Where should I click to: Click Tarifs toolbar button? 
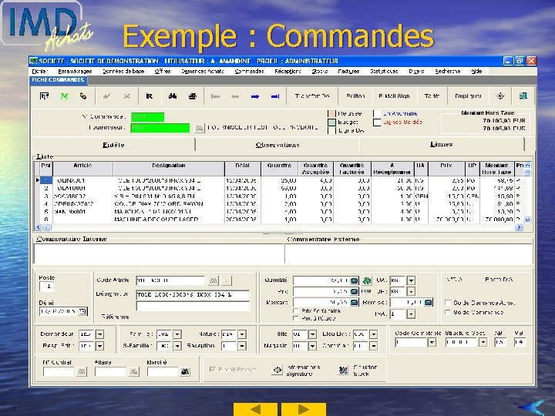pos(432,96)
